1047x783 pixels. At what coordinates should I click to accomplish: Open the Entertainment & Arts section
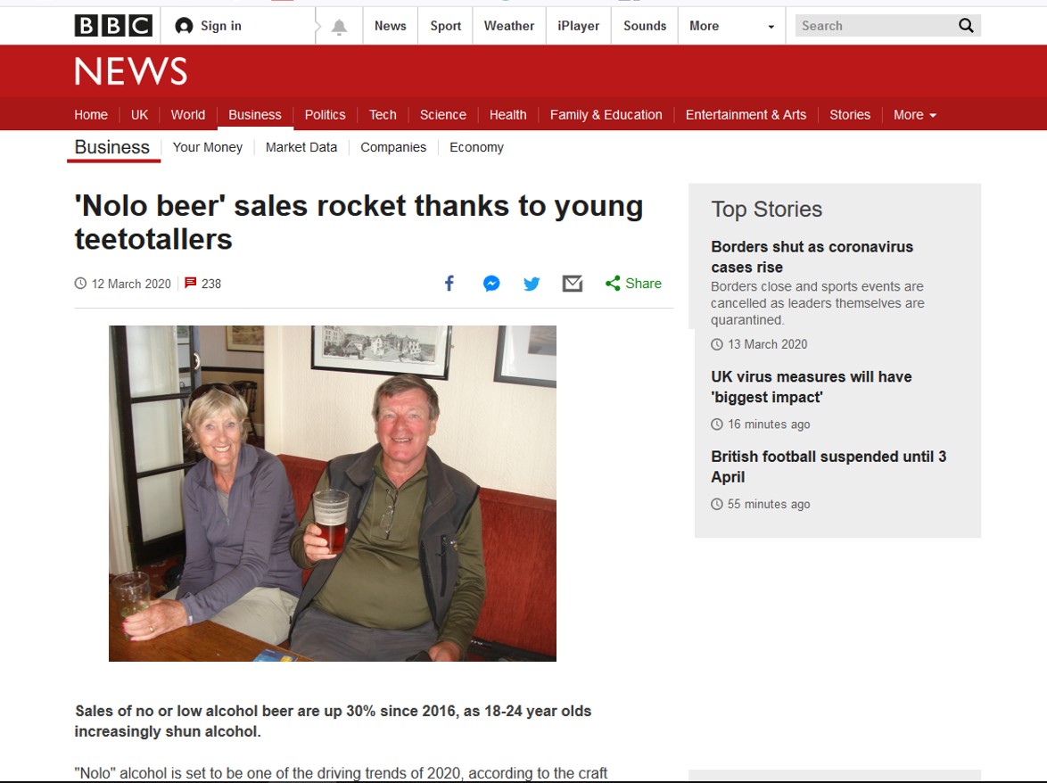point(746,115)
